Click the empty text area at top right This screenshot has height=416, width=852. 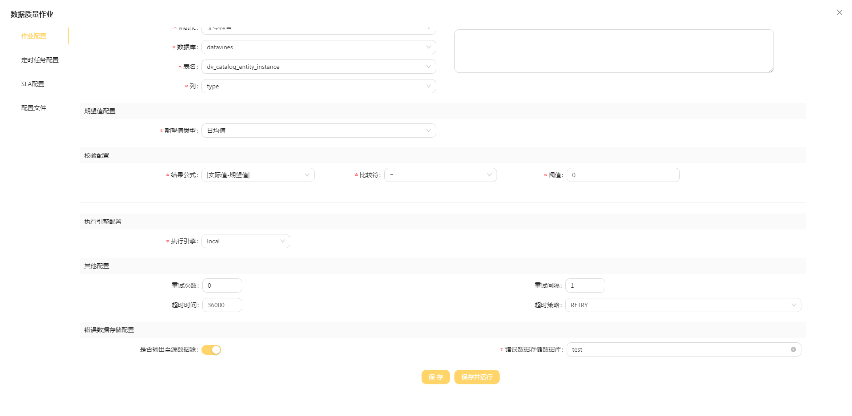point(614,51)
